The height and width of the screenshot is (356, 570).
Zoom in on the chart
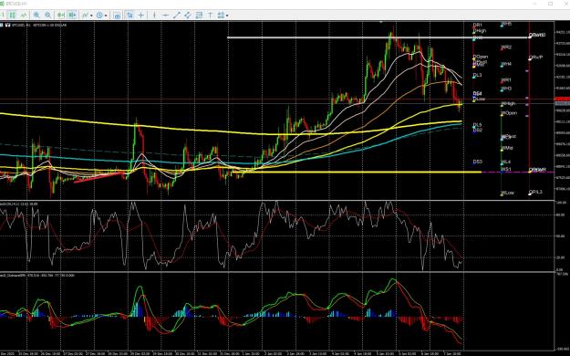pos(36,16)
